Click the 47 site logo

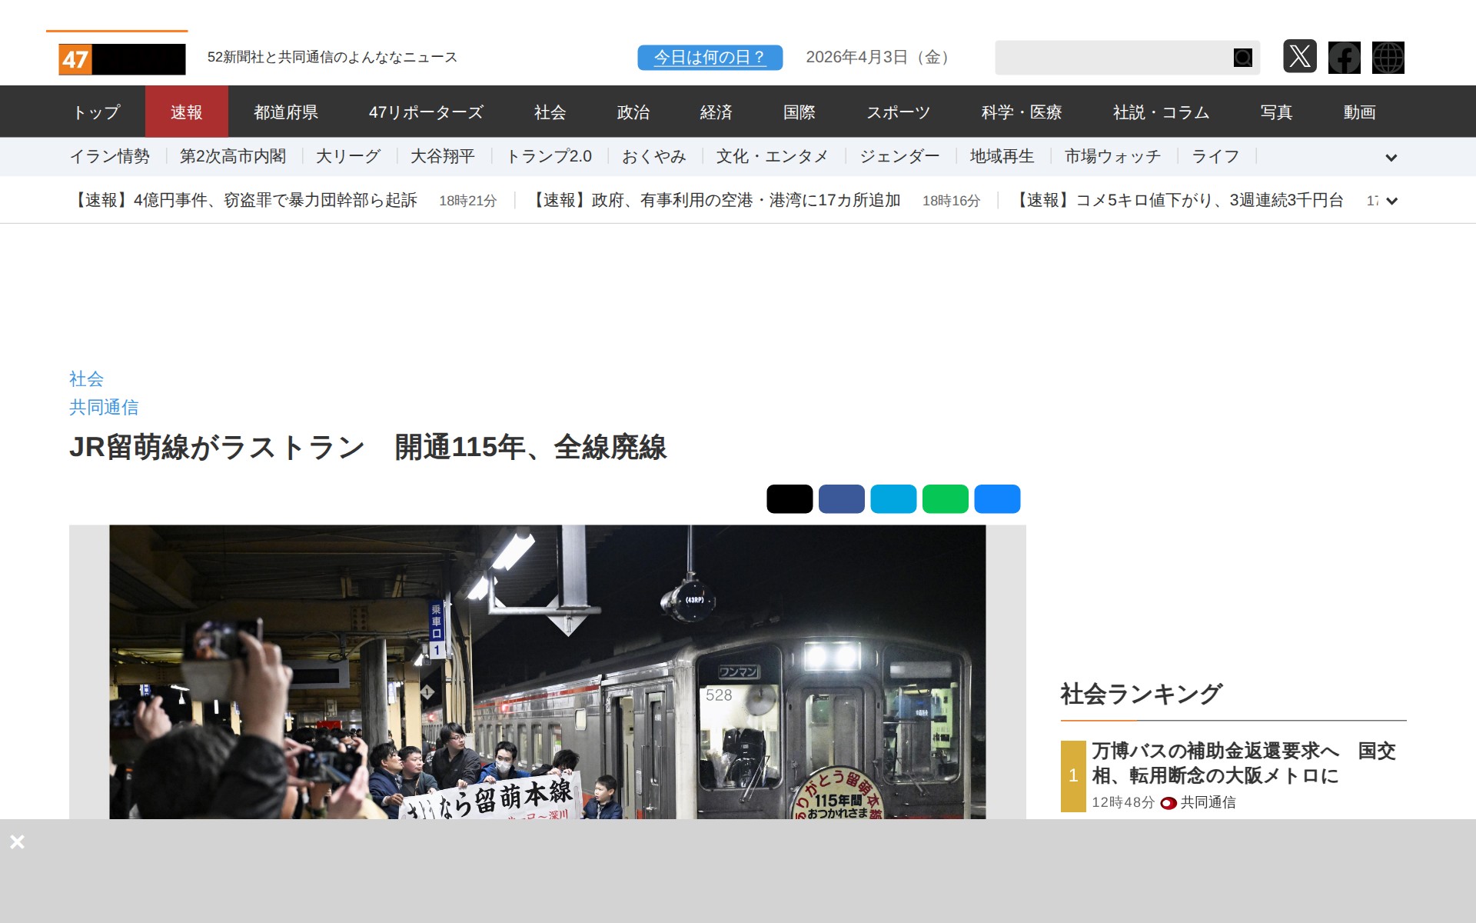[122, 59]
